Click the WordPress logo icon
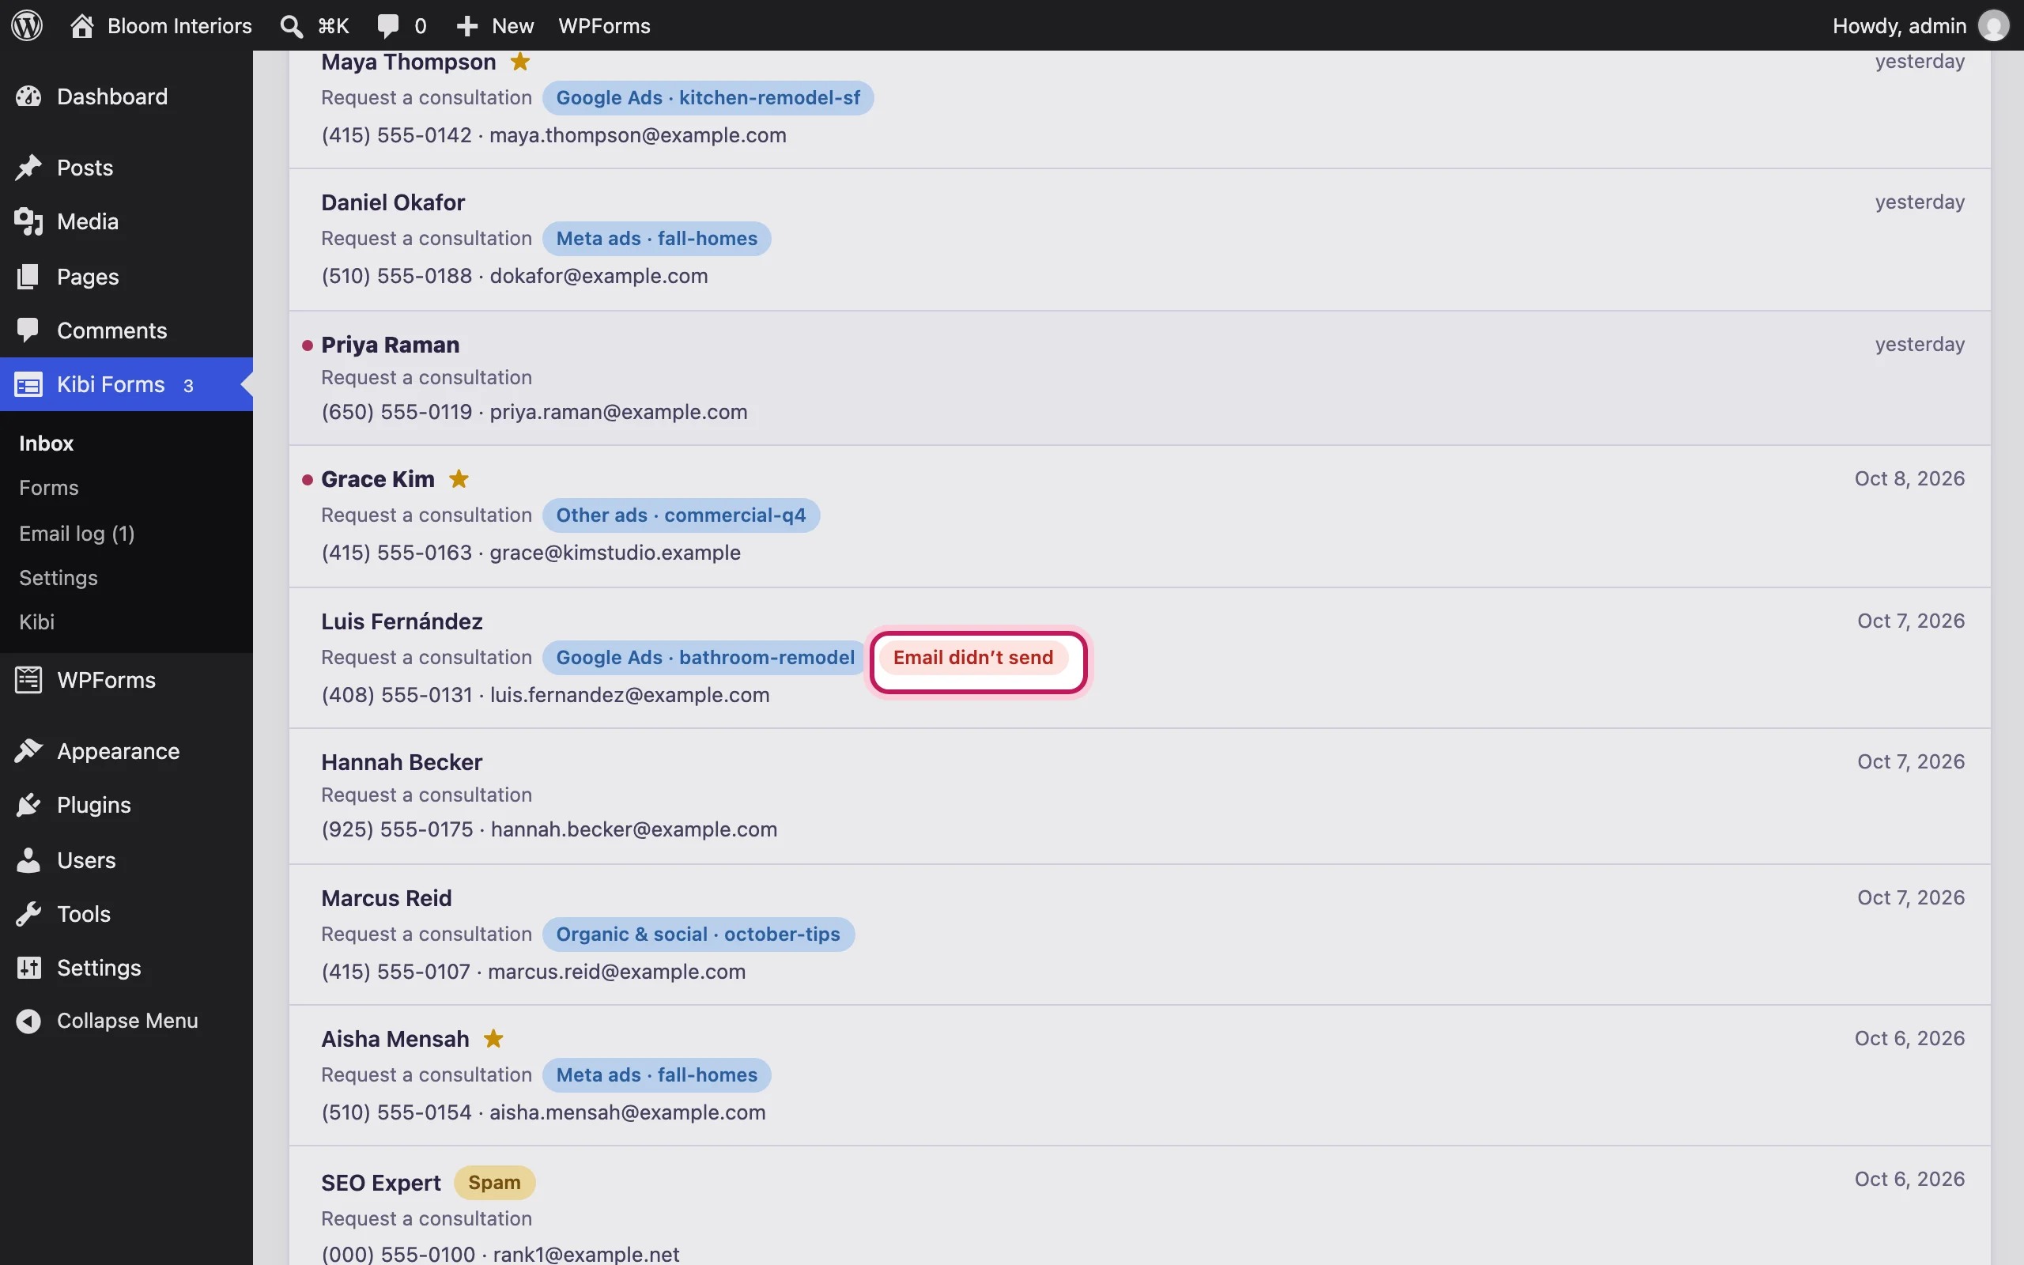2024x1265 pixels. tap(27, 25)
